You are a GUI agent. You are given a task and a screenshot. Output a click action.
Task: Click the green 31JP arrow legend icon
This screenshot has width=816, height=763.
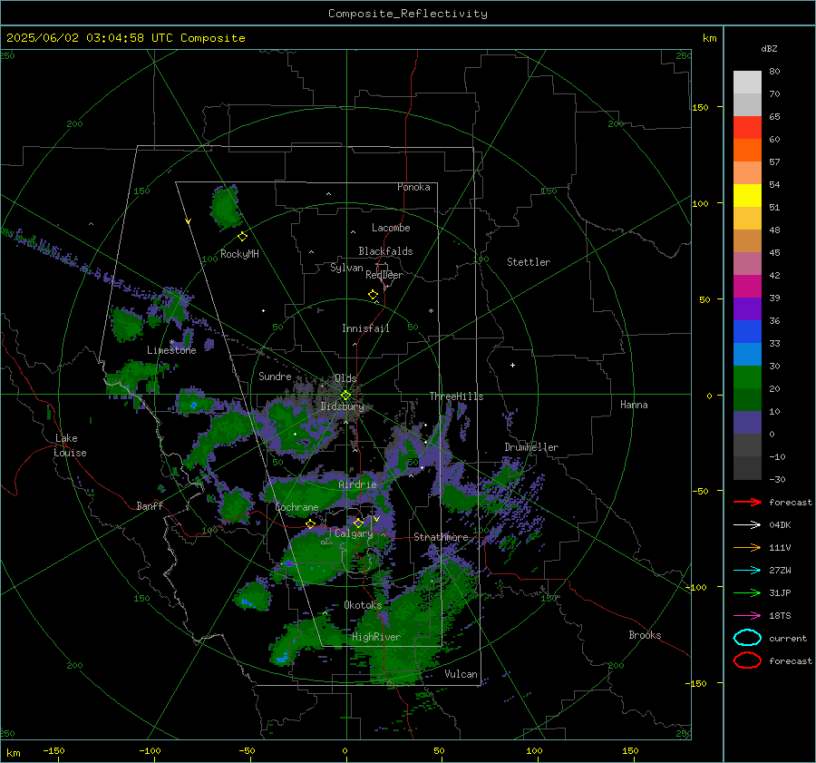pyautogui.click(x=747, y=592)
